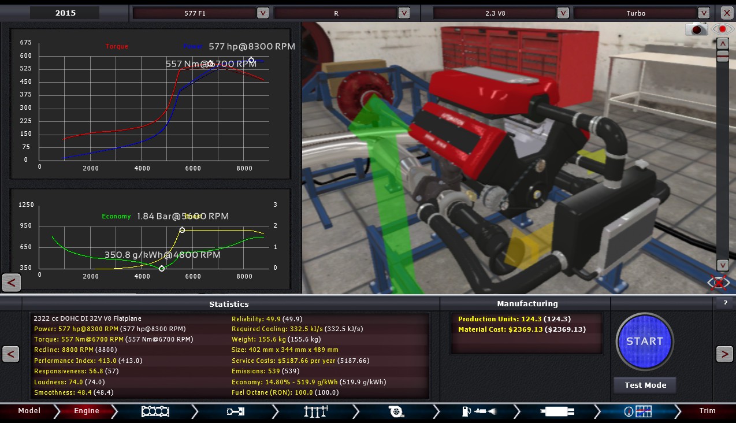Image resolution: width=736 pixels, height=423 pixels.
Task: Click the scroll down arrow in 3D view
Action: (722, 265)
